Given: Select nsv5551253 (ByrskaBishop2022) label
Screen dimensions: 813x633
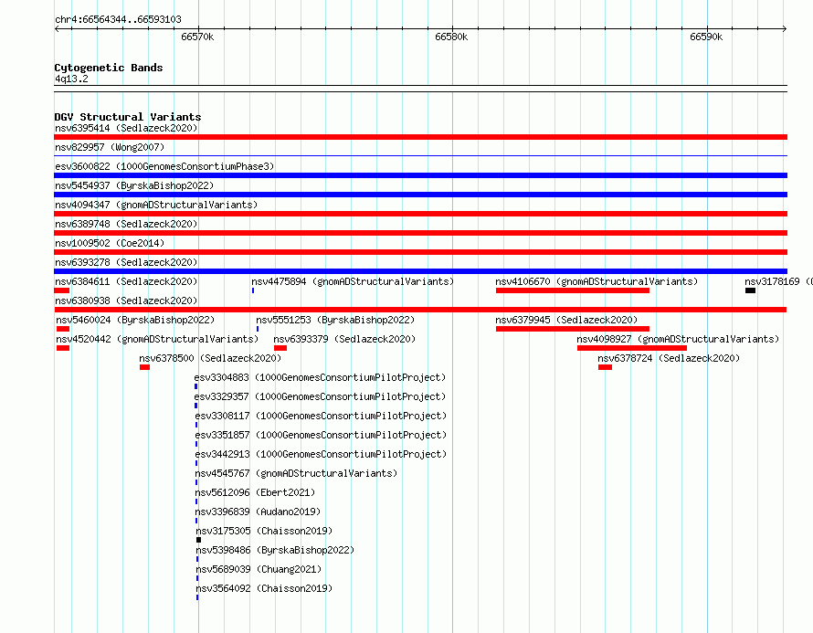Looking at the screenshot, I should [335, 320].
